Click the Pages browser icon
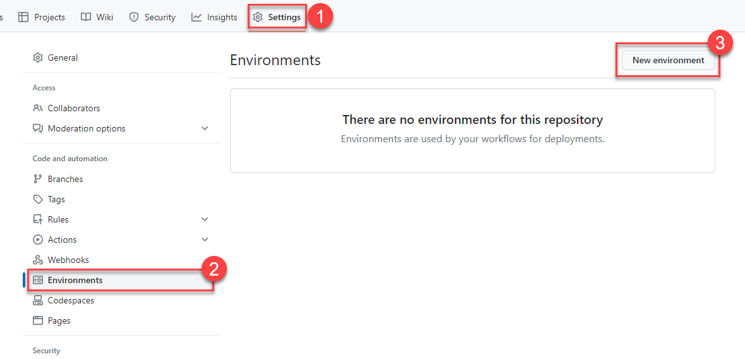This screenshot has height=359, width=745. tap(38, 320)
